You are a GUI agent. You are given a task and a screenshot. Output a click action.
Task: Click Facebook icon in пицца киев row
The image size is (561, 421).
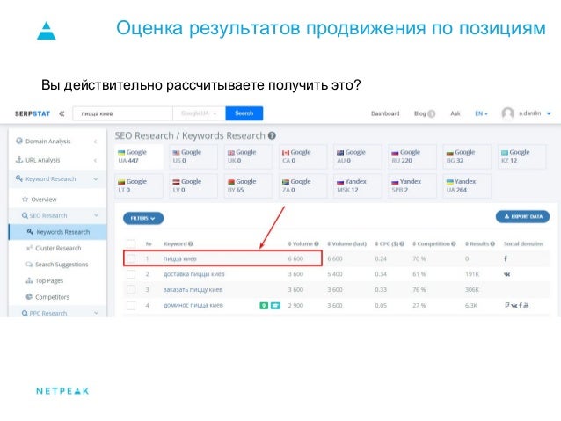pyautogui.click(x=506, y=258)
